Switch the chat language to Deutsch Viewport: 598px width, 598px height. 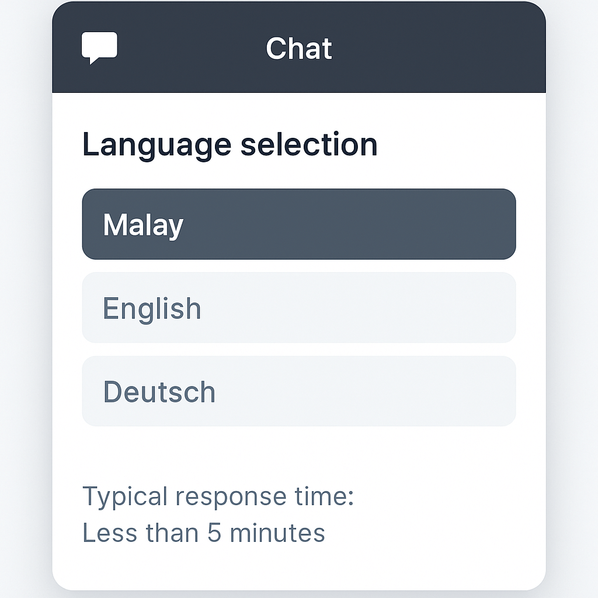298,391
